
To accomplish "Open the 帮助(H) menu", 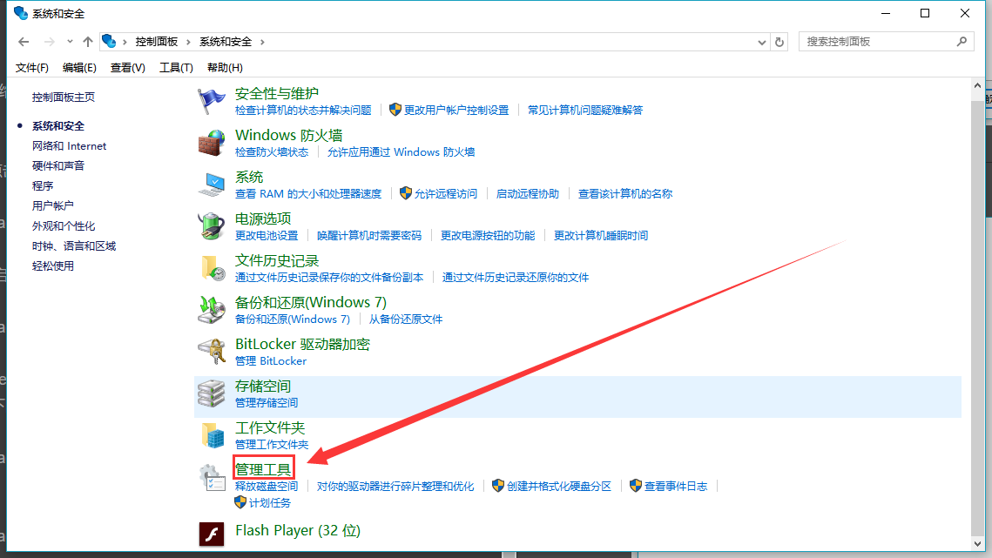I will (226, 68).
